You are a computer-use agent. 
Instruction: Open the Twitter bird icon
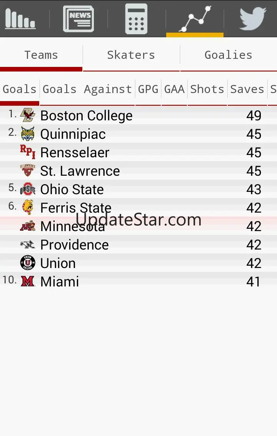coord(252,19)
